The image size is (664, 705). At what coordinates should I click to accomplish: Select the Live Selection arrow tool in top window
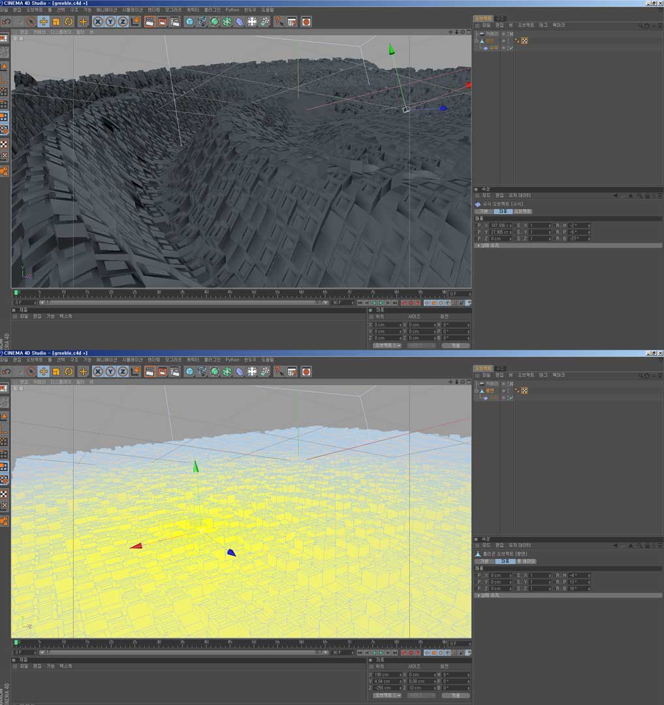pyautogui.click(x=31, y=22)
